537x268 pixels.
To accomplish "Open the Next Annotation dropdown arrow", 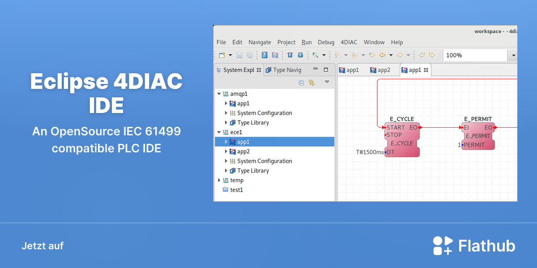I will point(345,55).
